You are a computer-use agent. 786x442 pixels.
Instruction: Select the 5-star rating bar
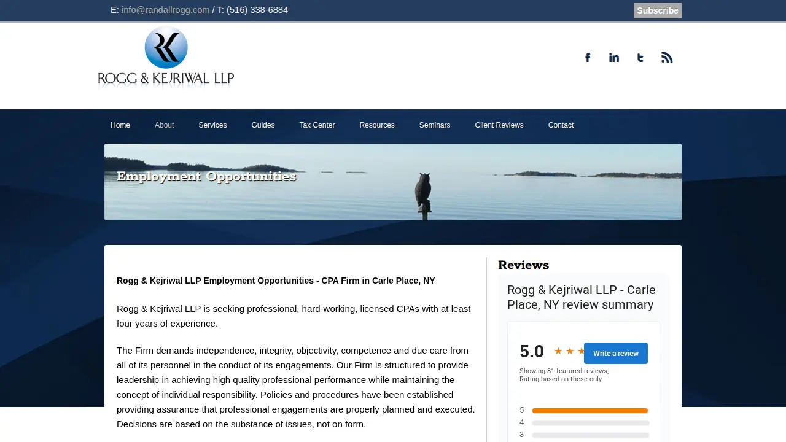click(x=590, y=411)
